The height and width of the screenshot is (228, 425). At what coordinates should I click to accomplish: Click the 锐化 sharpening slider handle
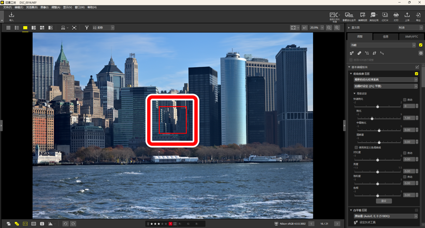[372, 118]
